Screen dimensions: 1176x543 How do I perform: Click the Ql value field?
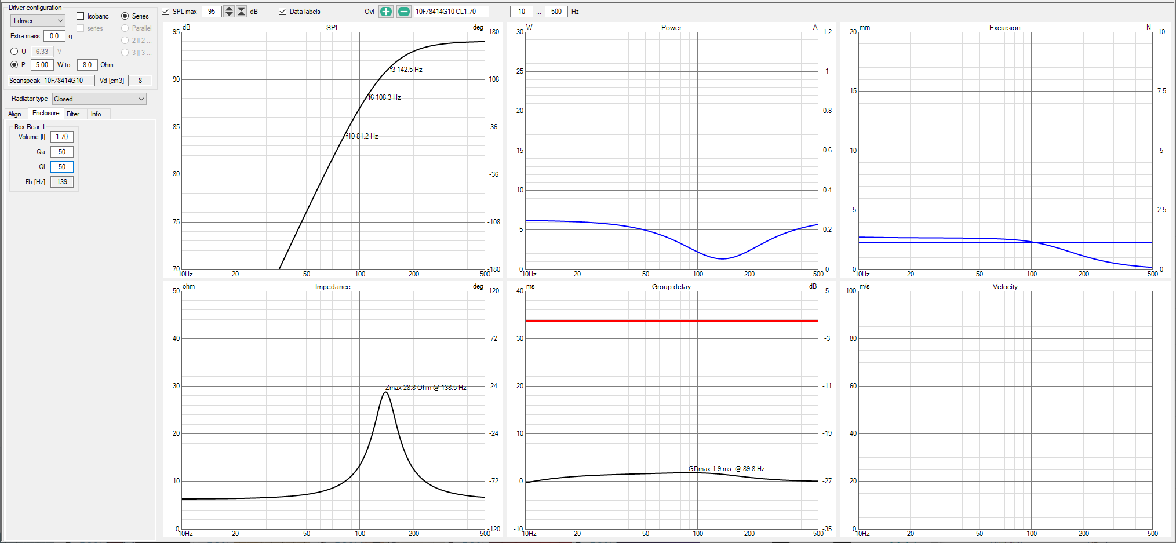point(62,167)
